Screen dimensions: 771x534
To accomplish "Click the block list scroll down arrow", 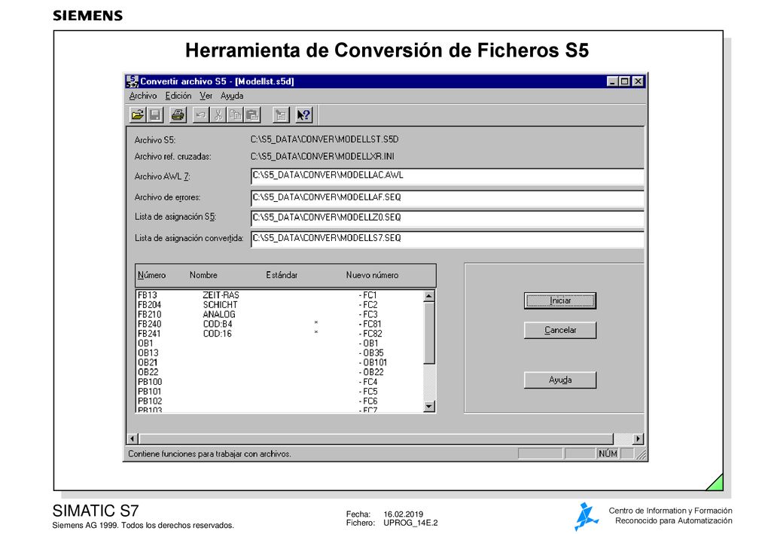I will click(x=428, y=406).
